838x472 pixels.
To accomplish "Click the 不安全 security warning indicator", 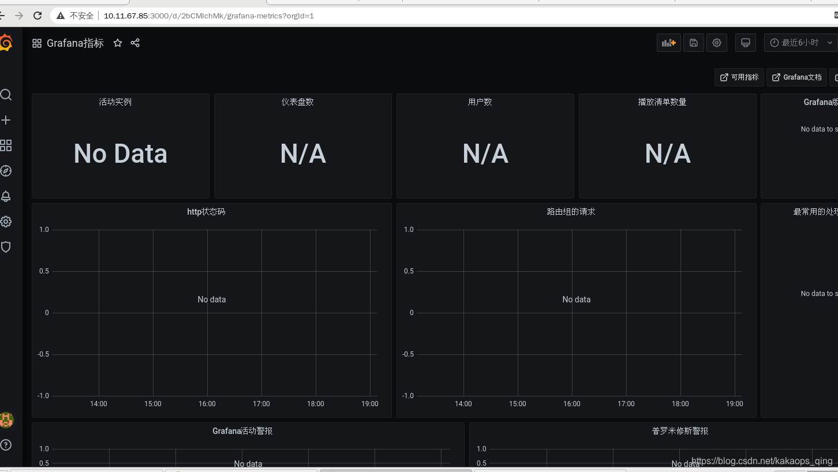I will pos(75,16).
